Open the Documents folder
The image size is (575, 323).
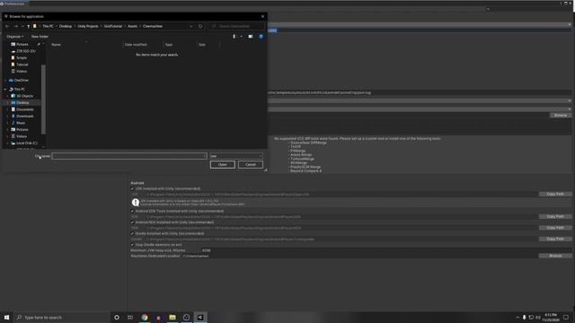24,109
